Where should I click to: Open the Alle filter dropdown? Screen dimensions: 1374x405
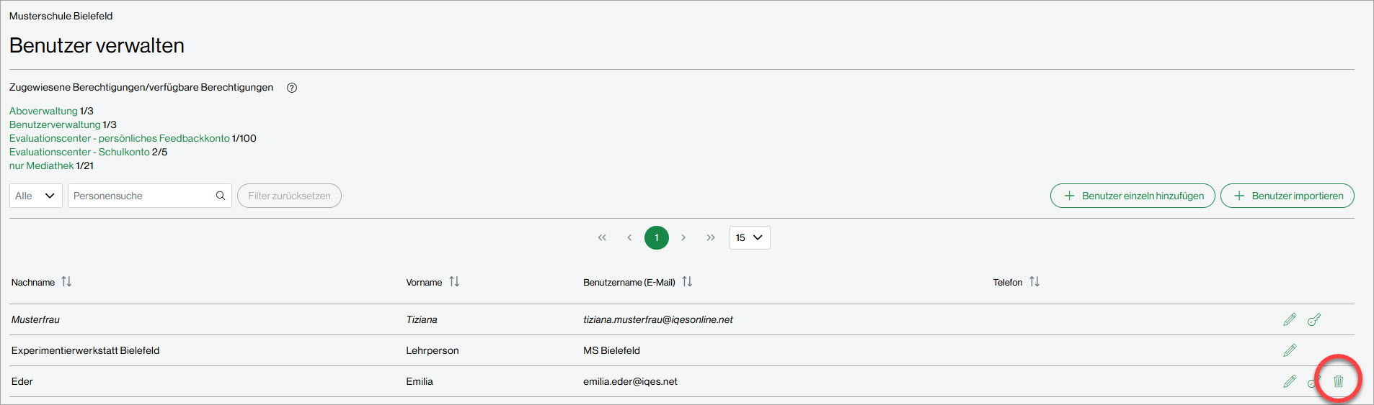(35, 196)
